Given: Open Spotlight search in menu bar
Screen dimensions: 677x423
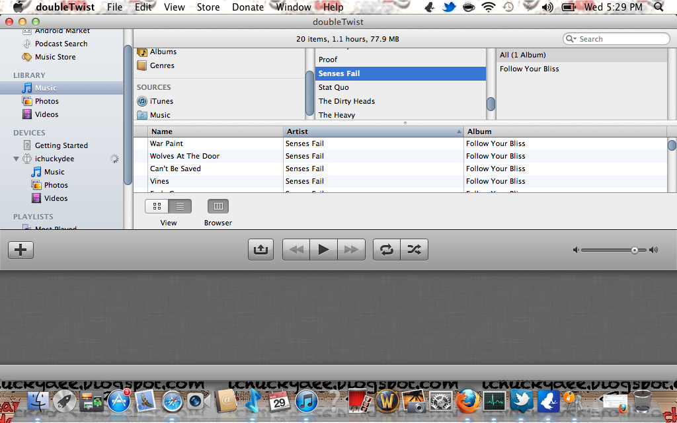Looking at the screenshot, I should pos(658,7).
